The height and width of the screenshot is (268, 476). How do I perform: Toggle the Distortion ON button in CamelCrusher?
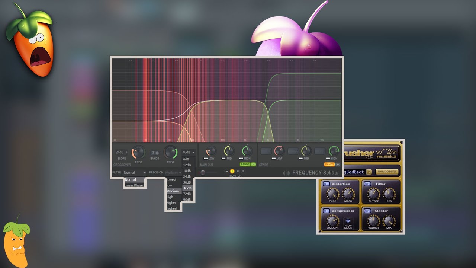pos(326,184)
